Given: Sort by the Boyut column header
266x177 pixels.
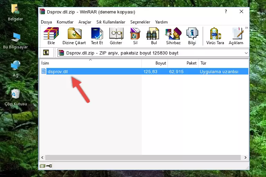Looking at the screenshot, I should point(155,63).
